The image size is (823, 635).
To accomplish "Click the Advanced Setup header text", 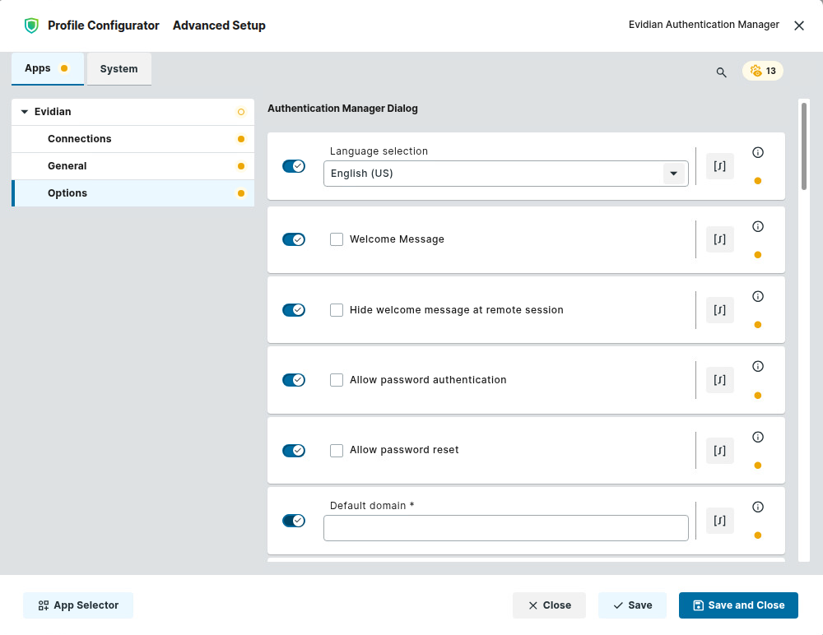I will [x=219, y=25].
